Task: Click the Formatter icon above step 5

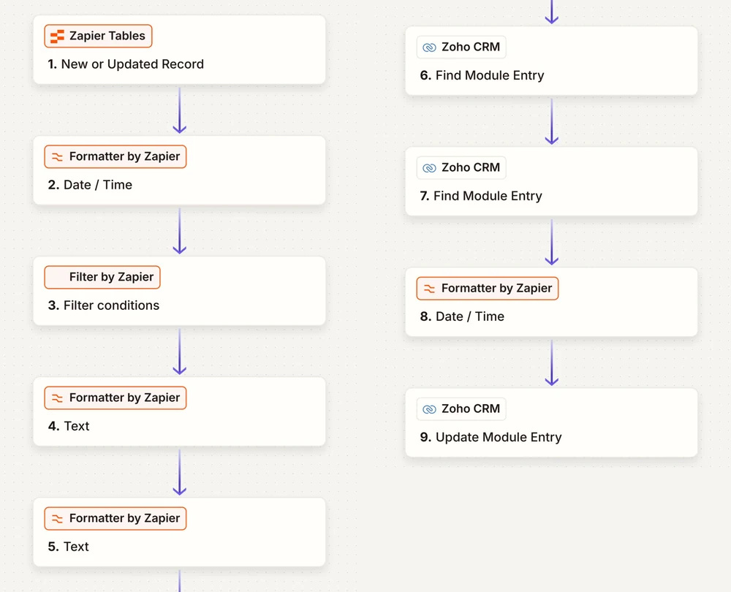Action: point(57,519)
